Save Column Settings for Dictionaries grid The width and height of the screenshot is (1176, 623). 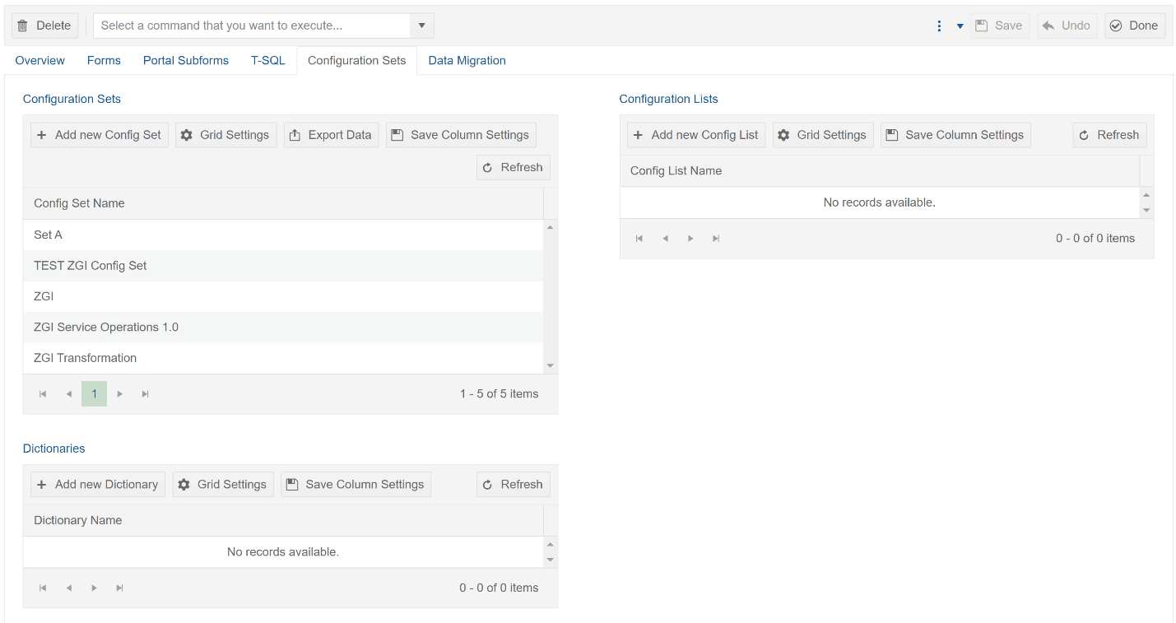[x=356, y=485]
